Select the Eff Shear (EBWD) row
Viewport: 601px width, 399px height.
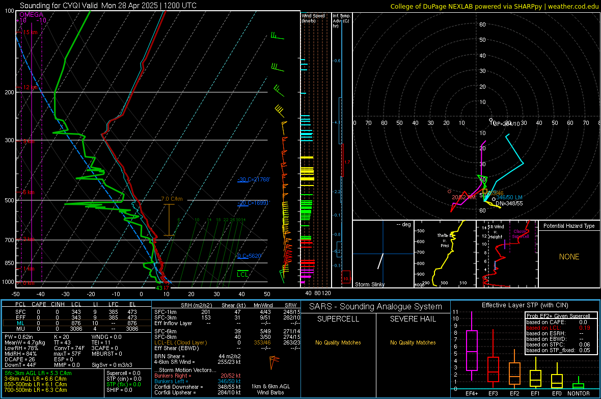227,348
